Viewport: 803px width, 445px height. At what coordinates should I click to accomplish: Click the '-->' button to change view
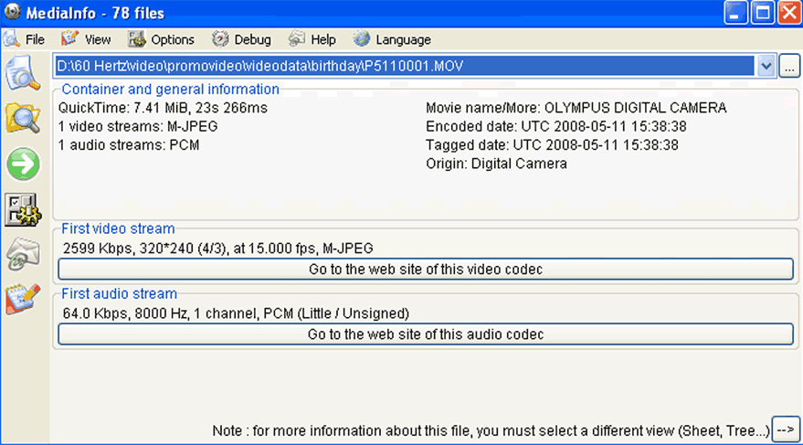[x=786, y=430]
